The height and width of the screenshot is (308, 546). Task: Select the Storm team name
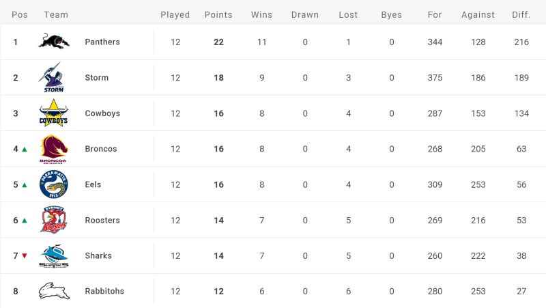[97, 77]
